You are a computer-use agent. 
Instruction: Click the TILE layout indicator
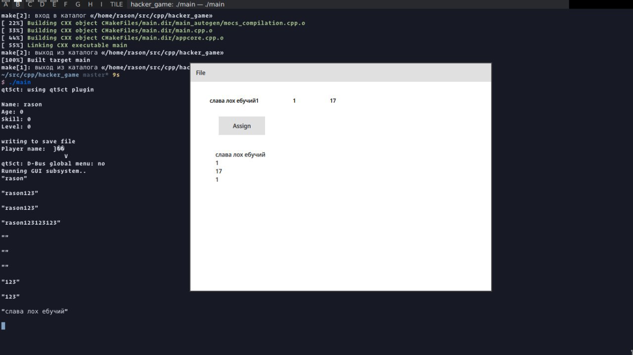[117, 4]
